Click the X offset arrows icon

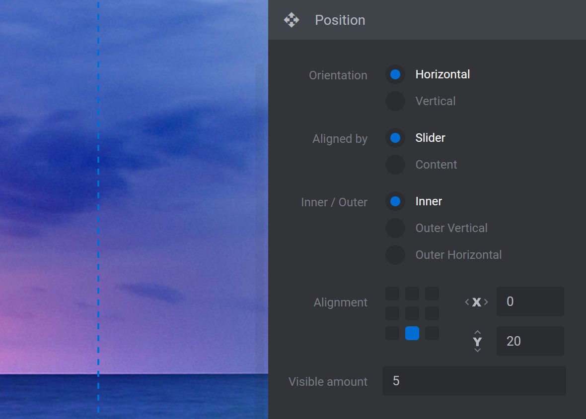[477, 302]
